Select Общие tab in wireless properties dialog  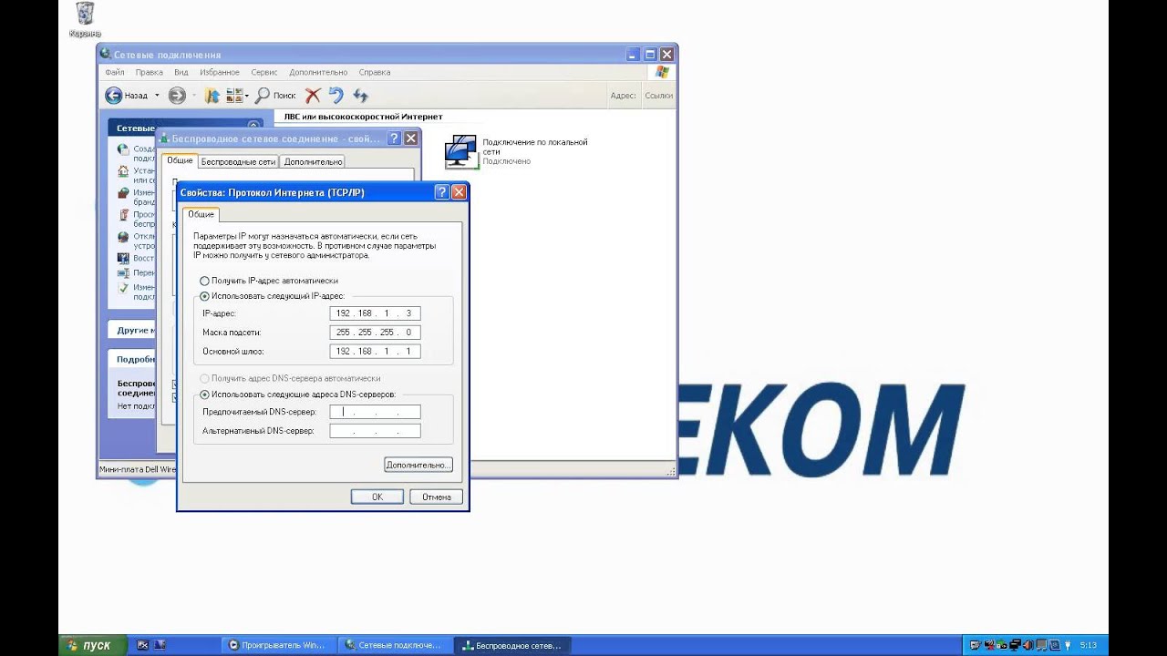[180, 160]
